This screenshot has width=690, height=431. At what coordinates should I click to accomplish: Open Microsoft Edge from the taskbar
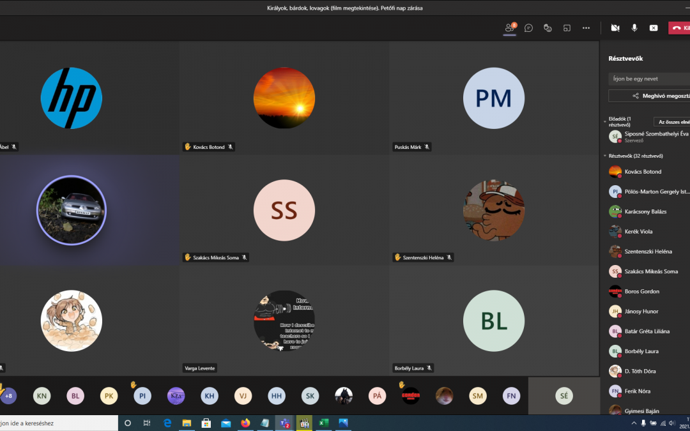coord(167,423)
